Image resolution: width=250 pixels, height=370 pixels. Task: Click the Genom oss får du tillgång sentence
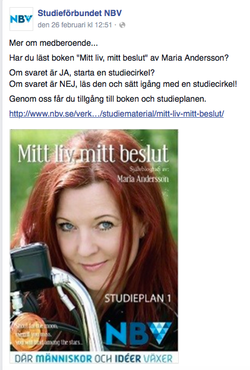tap(107, 99)
